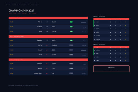
Task: Select the 0 - 2 score of Carbon–Delta
Action: 47,27
